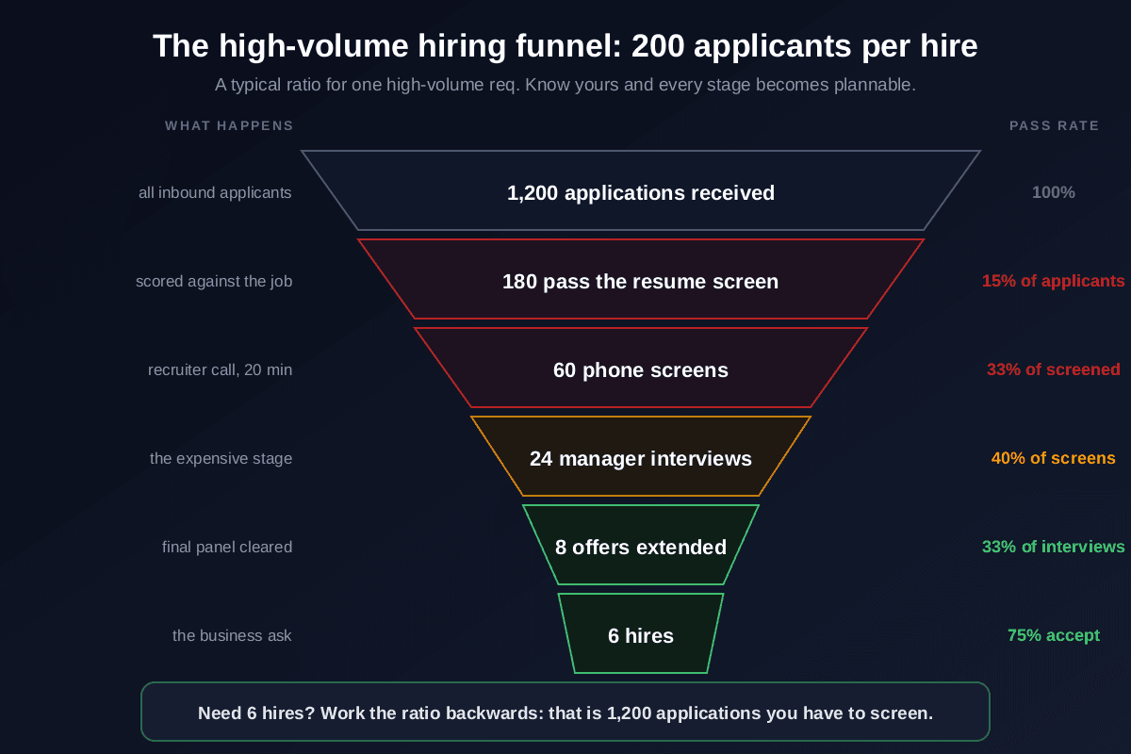Click the '24 manager interviews' funnel stage
Screen dimensions: 1131x754
coord(641,456)
